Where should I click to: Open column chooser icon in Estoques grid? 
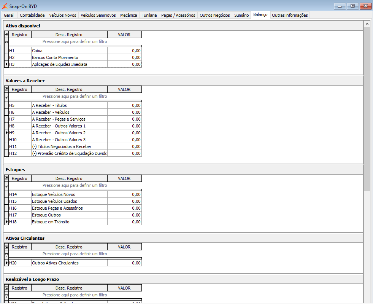tap(6, 178)
